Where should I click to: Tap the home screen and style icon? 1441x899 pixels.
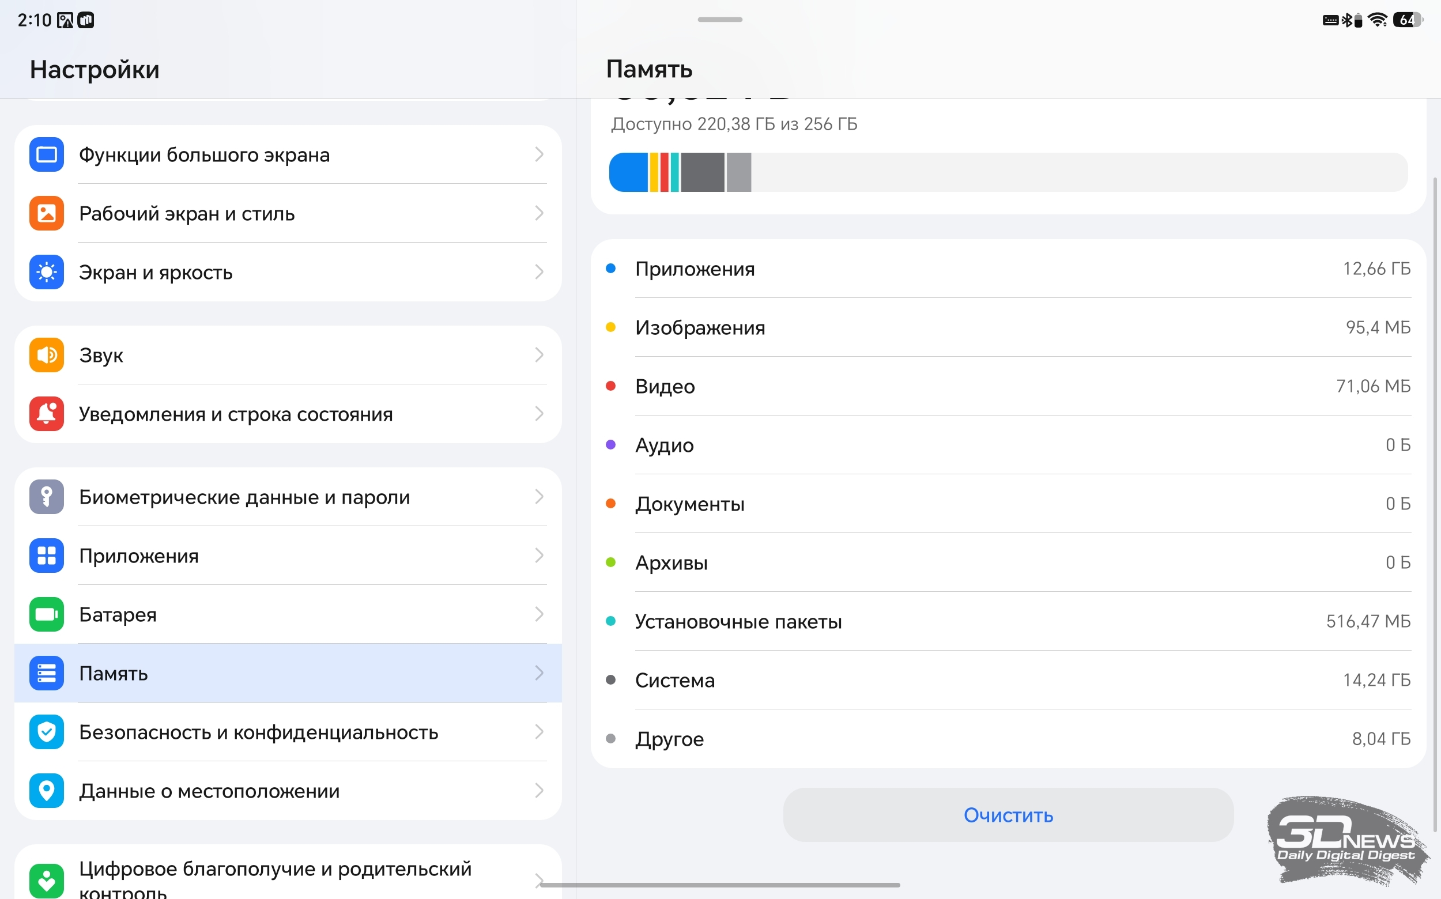click(x=46, y=213)
